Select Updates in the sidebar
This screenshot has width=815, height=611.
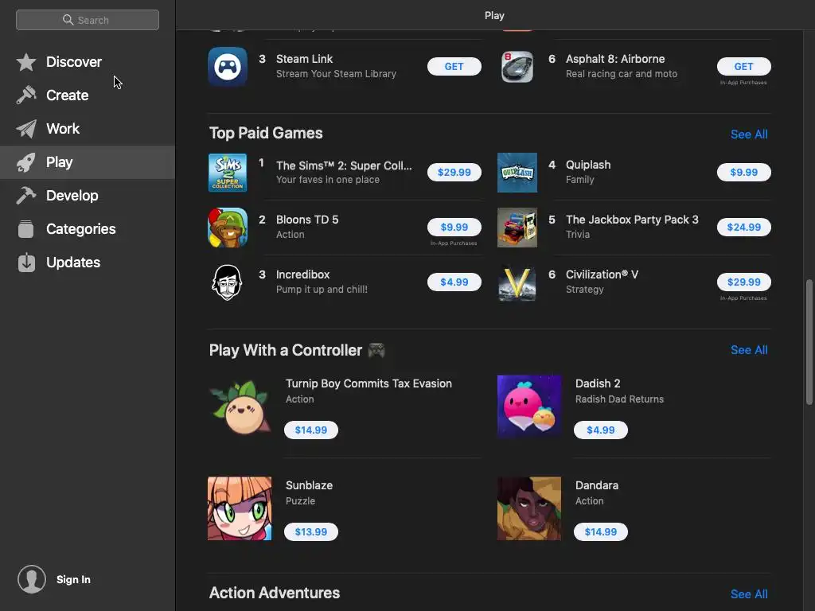(88, 263)
